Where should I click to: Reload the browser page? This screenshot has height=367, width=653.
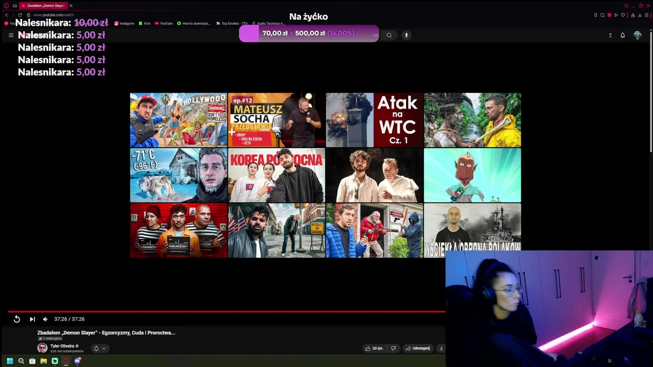[x=20, y=15]
